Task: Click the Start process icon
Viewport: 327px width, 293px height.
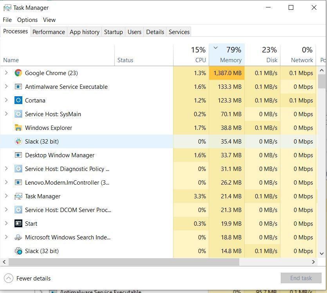Action: coord(18,224)
